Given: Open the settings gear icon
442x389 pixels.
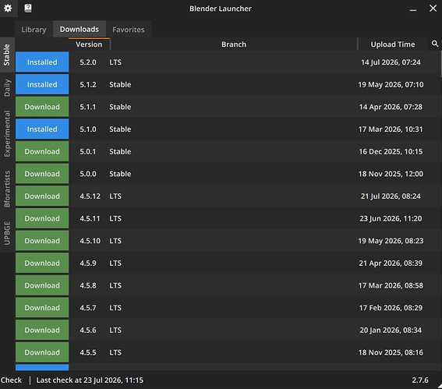Looking at the screenshot, I should coord(8,8).
